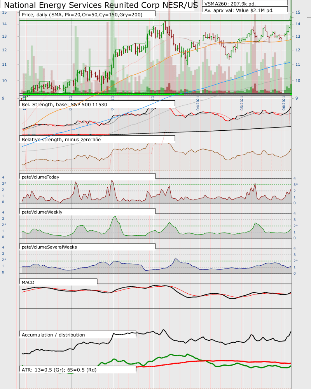
Task: Click the '15' value on left price axis
Action: pyautogui.click(x=4, y=12)
